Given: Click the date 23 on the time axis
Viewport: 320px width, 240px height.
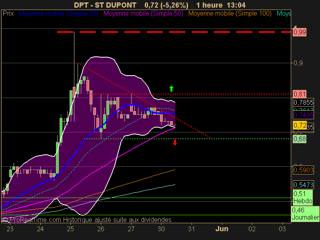Looking at the screenshot, I should click(x=10, y=229).
